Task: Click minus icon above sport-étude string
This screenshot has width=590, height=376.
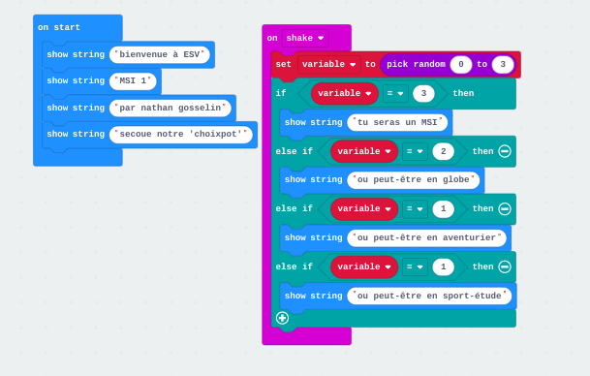Action: point(505,266)
